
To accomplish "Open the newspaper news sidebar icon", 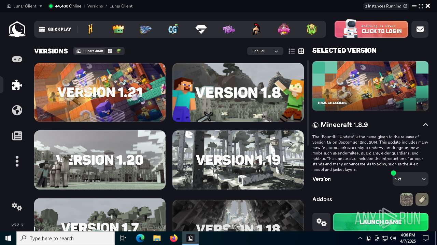I will [x=17, y=136].
